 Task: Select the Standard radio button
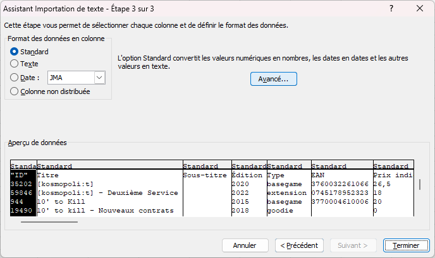point(15,52)
